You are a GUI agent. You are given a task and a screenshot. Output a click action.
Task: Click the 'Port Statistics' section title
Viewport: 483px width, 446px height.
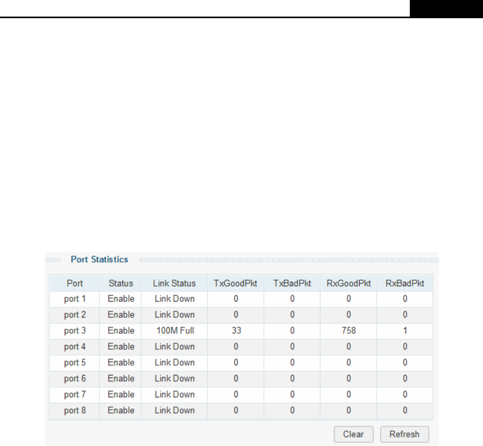pos(99,259)
